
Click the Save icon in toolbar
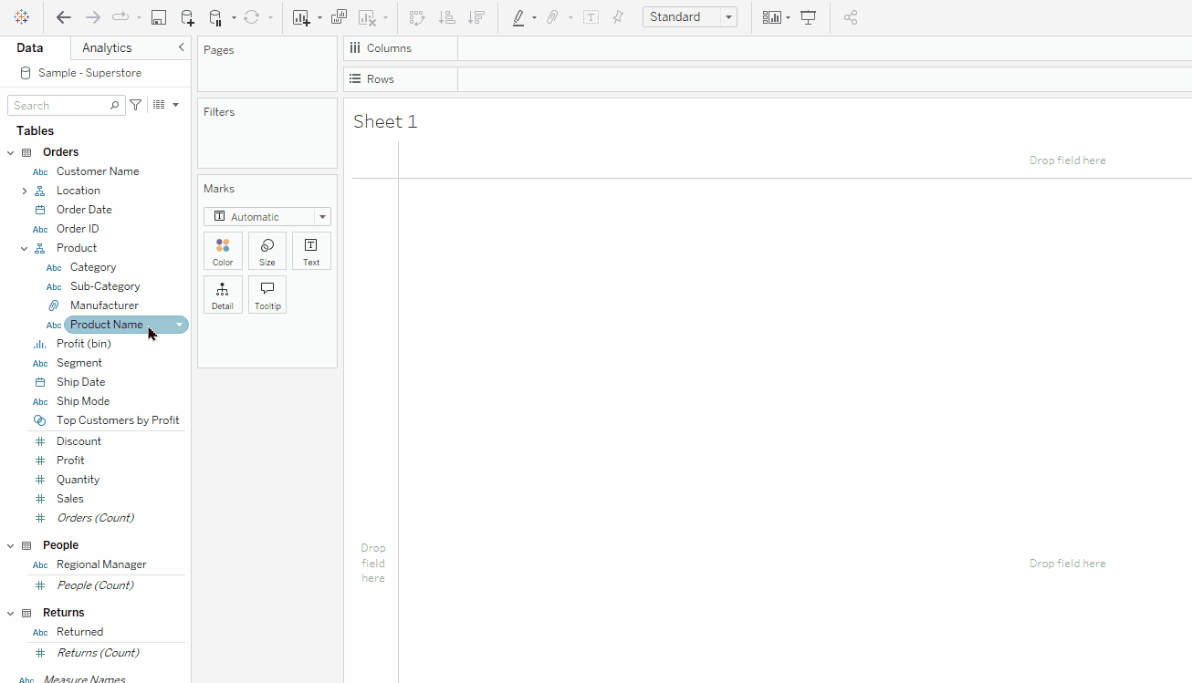click(158, 17)
